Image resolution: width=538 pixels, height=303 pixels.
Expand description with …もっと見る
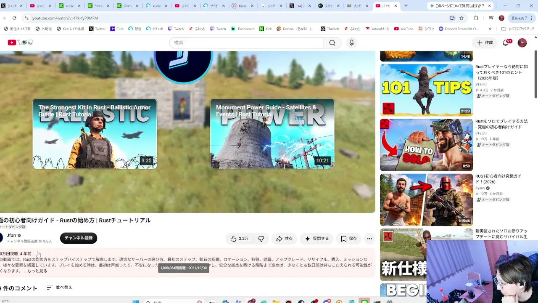pos(35,271)
